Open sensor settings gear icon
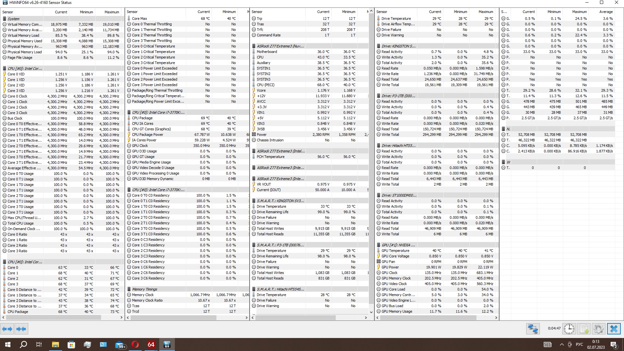This screenshot has height=351, width=624. [x=598, y=329]
